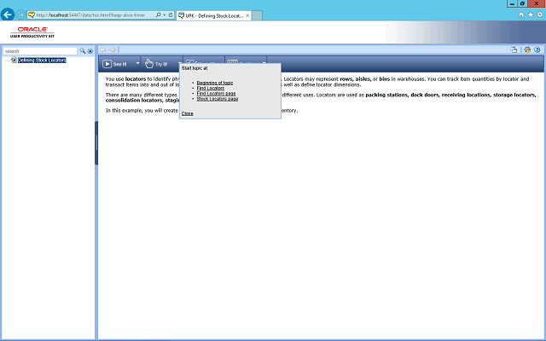Click the See It! play icon
This screenshot has width=546, height=341.
(107, 64)
